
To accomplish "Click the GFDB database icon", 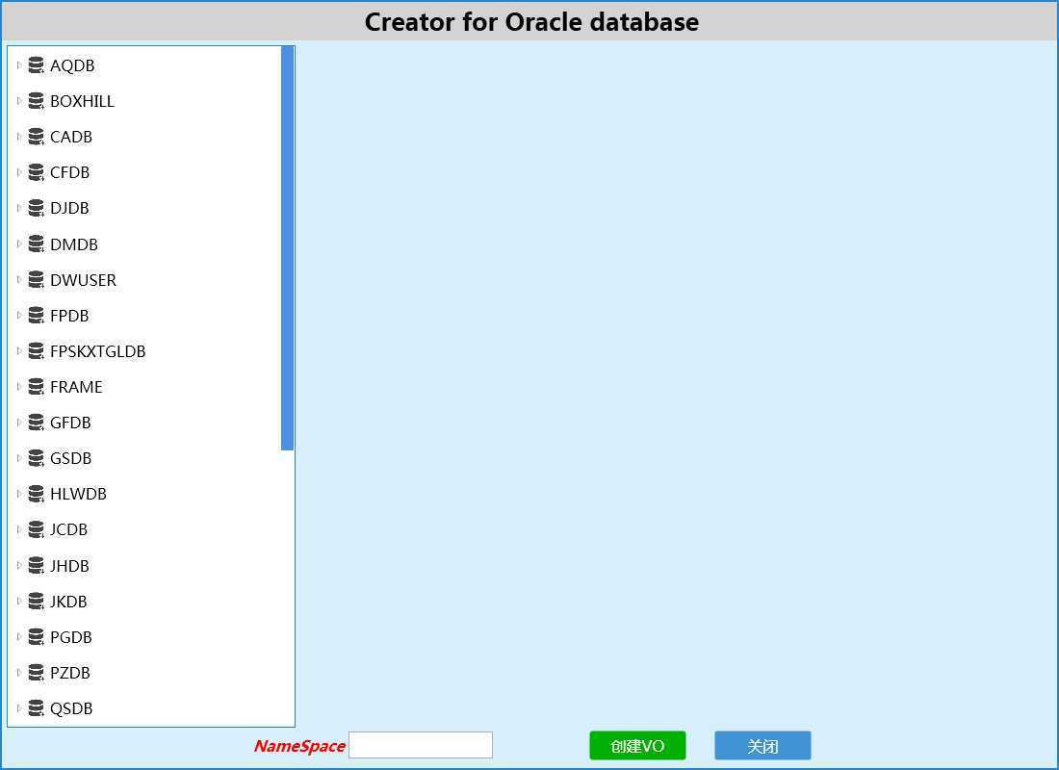I will pos(36,423).
